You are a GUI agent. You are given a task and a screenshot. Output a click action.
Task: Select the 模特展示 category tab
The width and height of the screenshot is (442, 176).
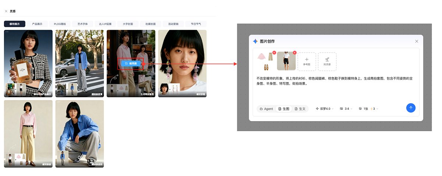15,24
